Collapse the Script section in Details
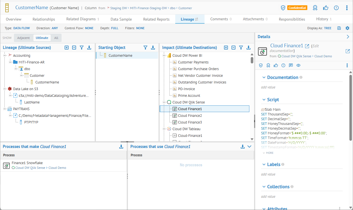 pos(264,100)
